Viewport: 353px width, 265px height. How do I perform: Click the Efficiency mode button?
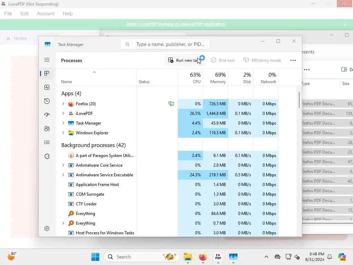point(262,60)
